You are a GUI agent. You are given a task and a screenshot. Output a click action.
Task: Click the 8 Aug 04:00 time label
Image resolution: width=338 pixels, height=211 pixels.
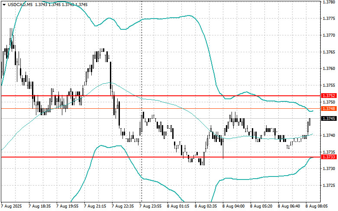pos(233,206)
